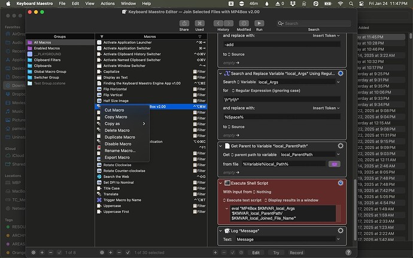The width and height of the screenshot is (413, 258).
Task: Click the Search field in toolbar
Action: pyautogui.click(x=314, y=23)
